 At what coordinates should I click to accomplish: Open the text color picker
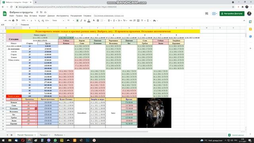(x=89, y=21)
